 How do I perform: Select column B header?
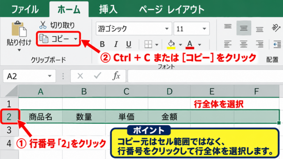(84, 91)
